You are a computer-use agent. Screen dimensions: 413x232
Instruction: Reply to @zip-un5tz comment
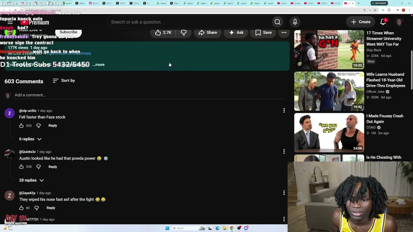53,126
